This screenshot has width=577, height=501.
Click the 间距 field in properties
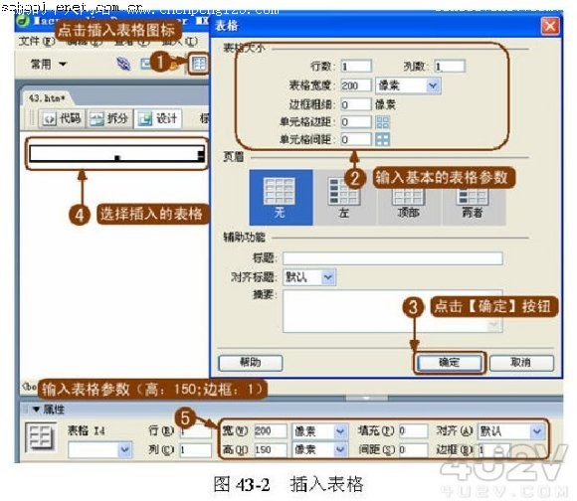pos(413,449)
